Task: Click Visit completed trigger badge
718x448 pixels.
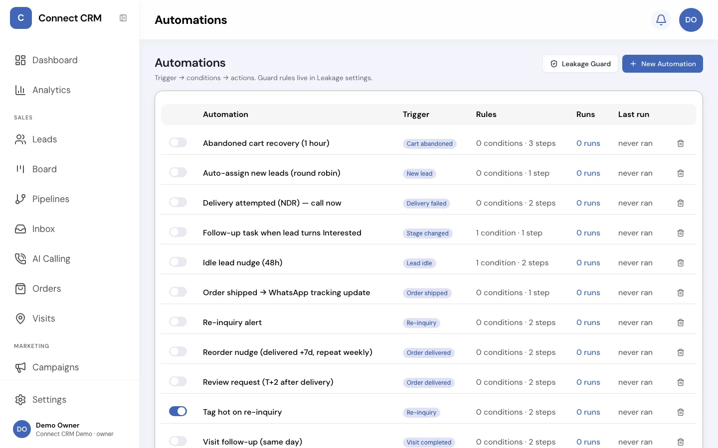Action: (429, 443)
